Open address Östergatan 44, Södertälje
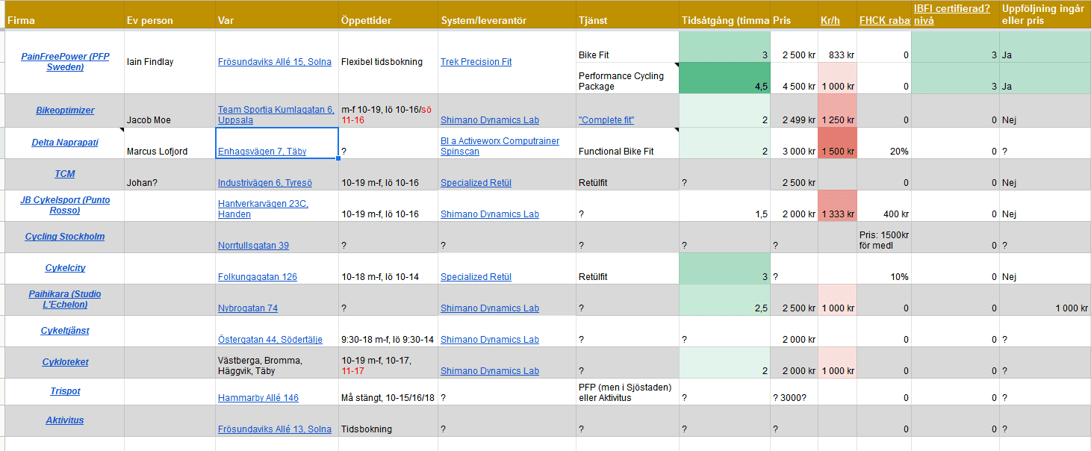 (x=270, y=340)
